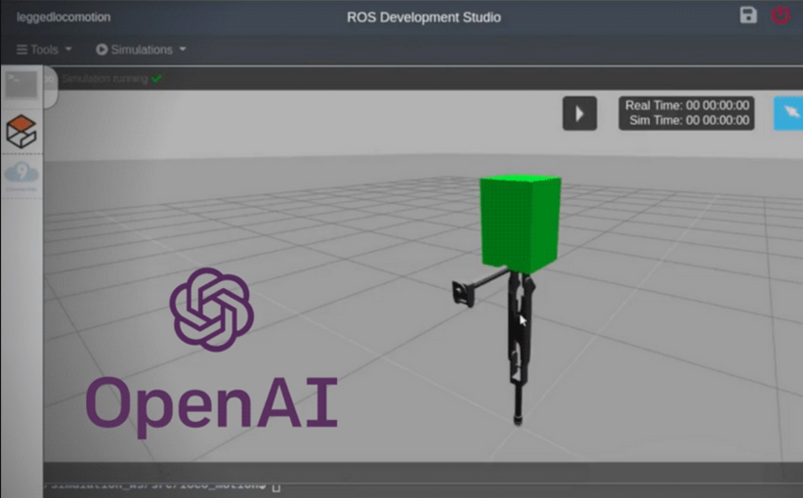Click the red power icon
Image resolution: width=803 pixels, height=498 pixels.
(x=781, y=15)
